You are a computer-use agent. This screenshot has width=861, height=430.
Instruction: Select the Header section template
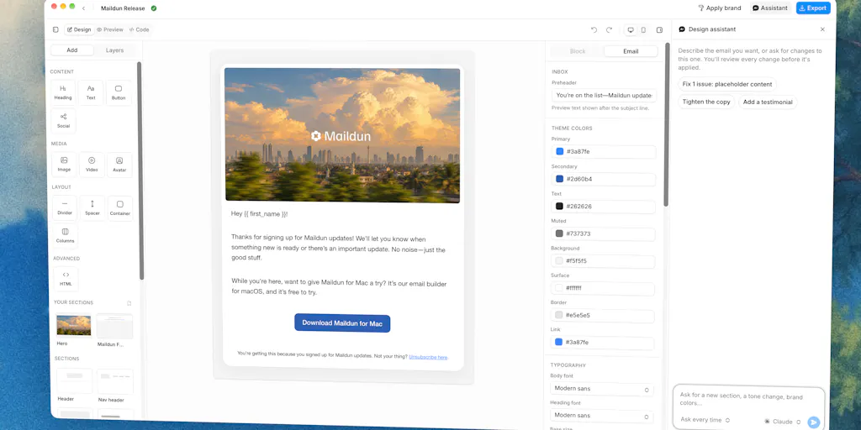(75, 380)
